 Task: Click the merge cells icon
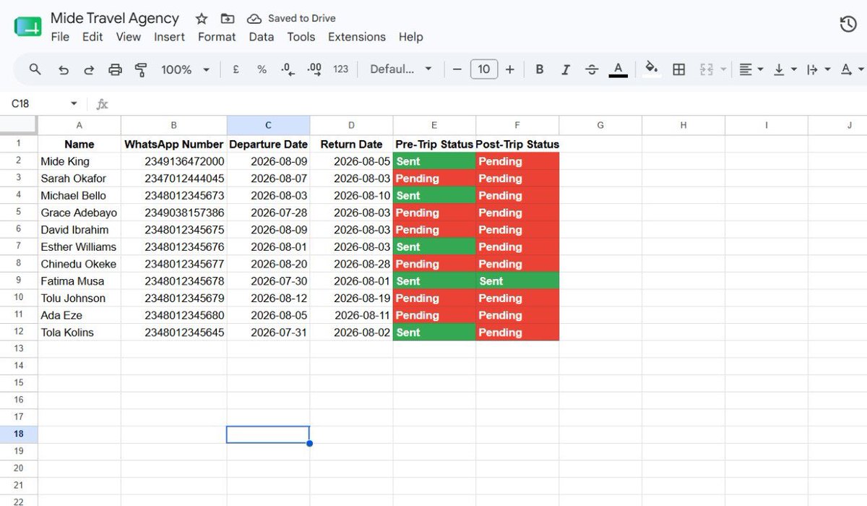707,69
